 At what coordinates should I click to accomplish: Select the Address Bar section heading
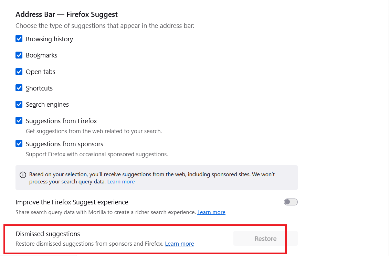pyautogui.click(x=66, y=14)
